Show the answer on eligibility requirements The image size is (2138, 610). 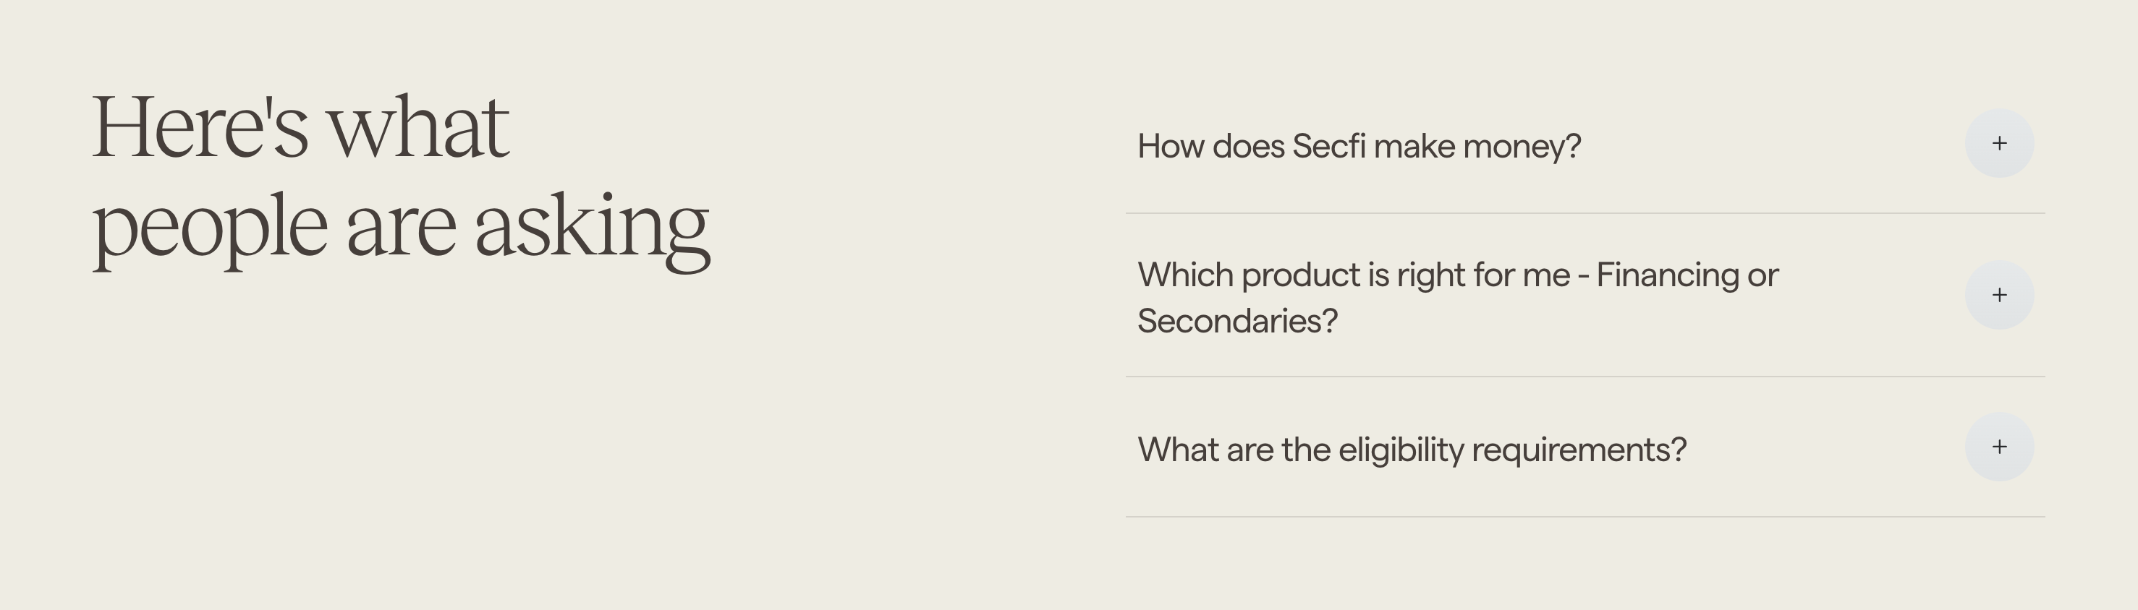point(1998,447)
